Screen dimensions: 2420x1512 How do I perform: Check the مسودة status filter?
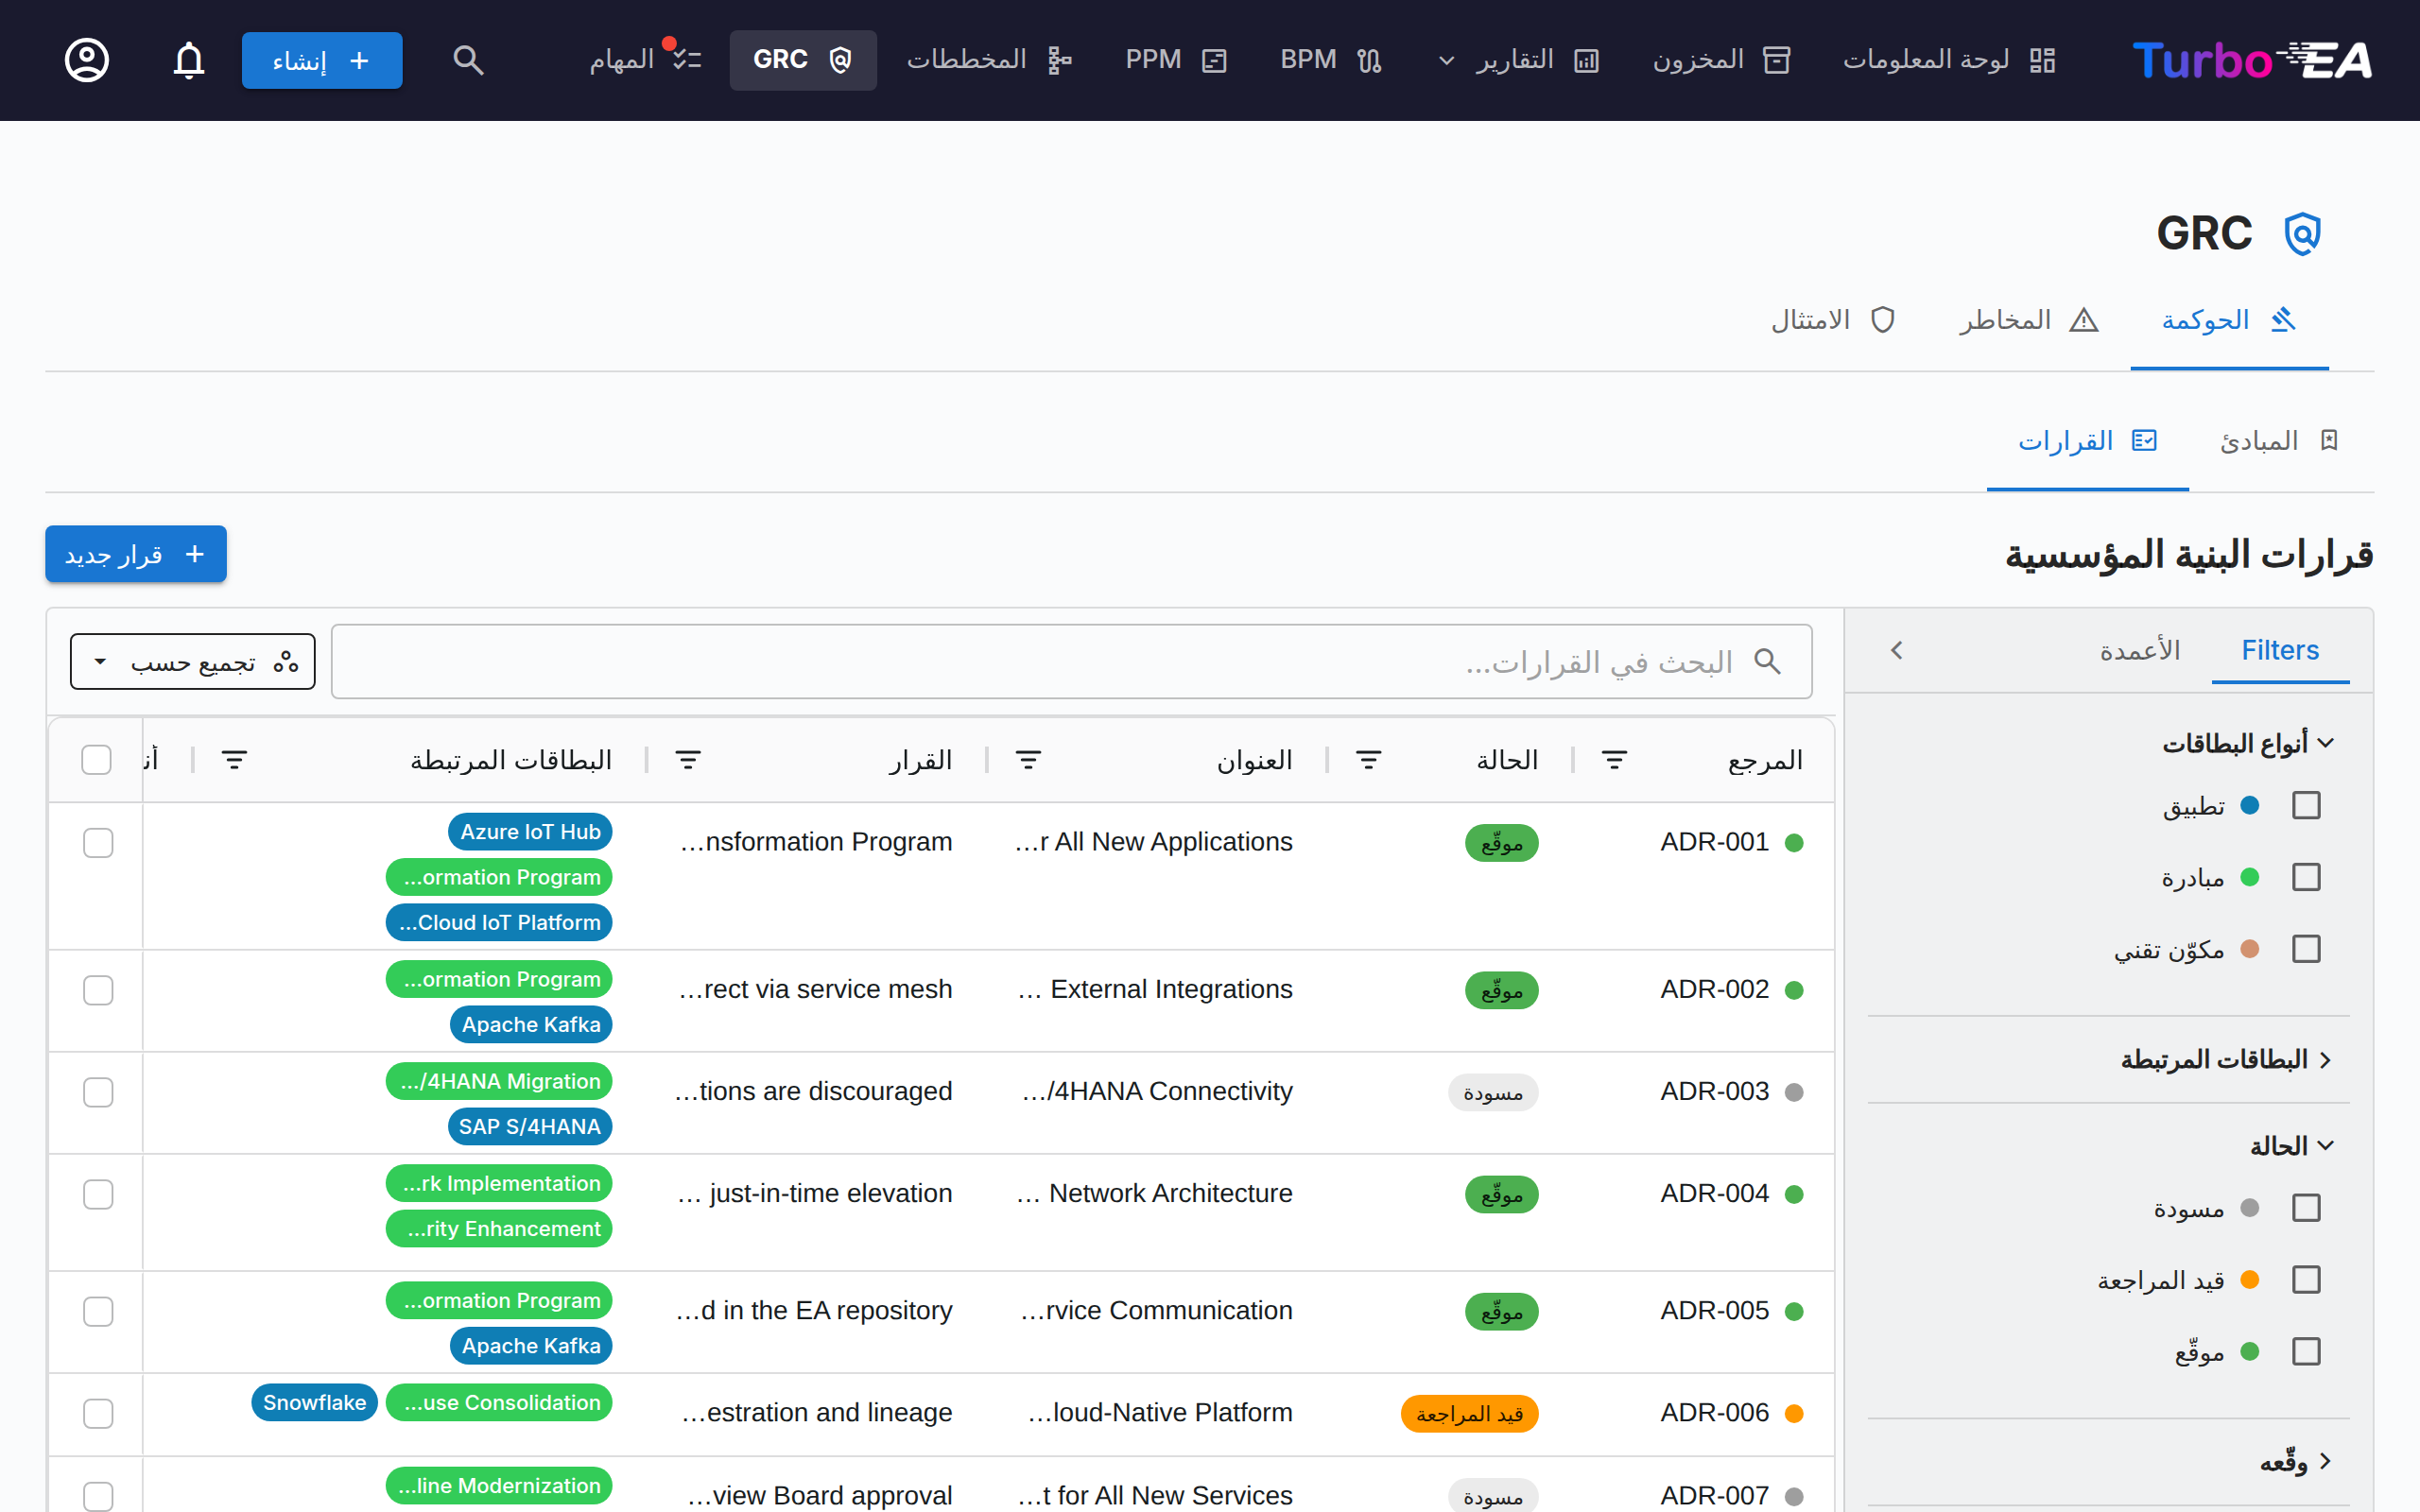coord(2306,1208)
